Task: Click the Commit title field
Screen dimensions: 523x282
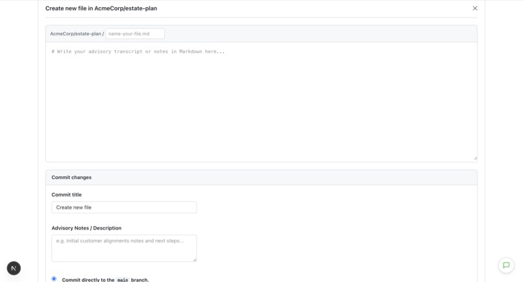Action: (x=124, y=207)
